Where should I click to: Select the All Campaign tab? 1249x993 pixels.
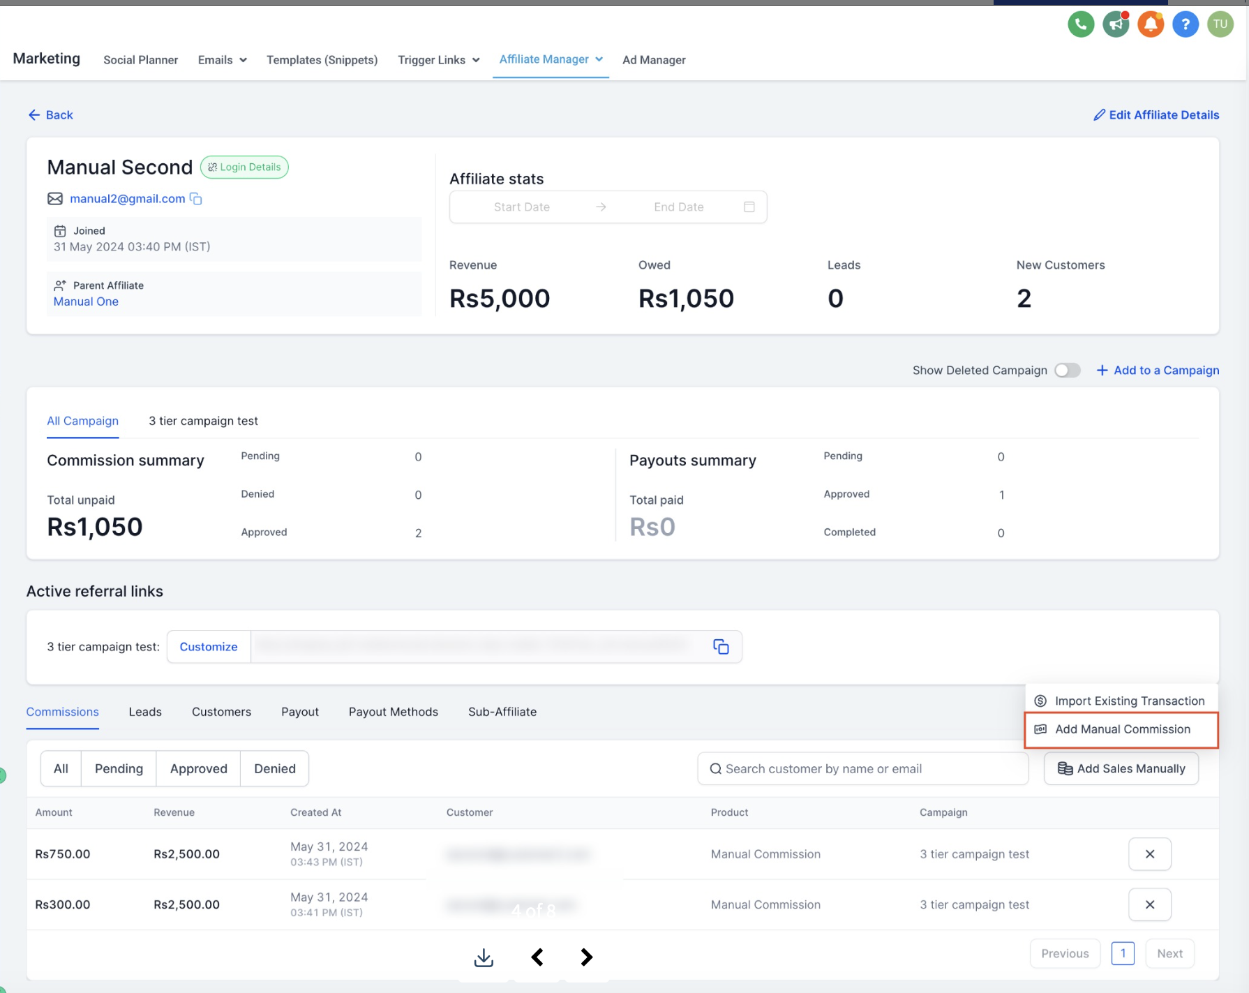point(82,421)
